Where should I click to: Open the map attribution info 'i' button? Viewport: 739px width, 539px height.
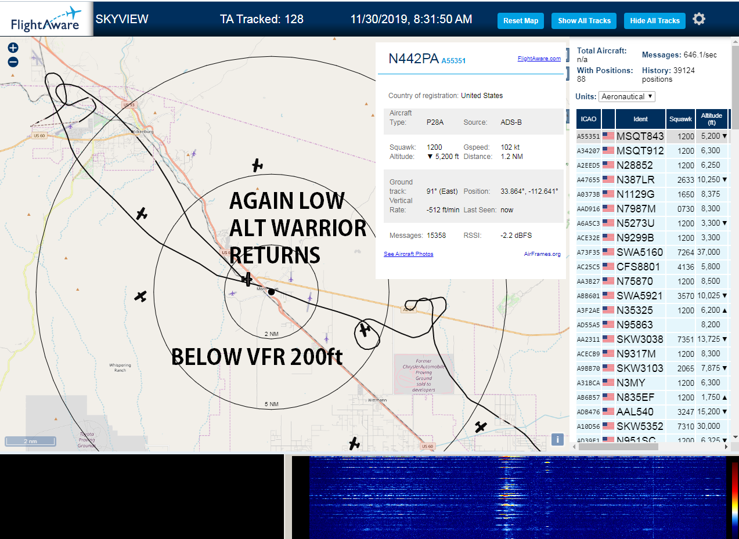coord(557,439)
